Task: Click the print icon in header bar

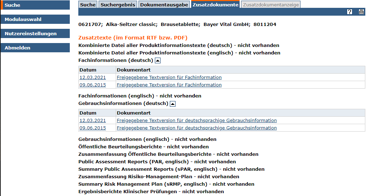Action: 361,12
